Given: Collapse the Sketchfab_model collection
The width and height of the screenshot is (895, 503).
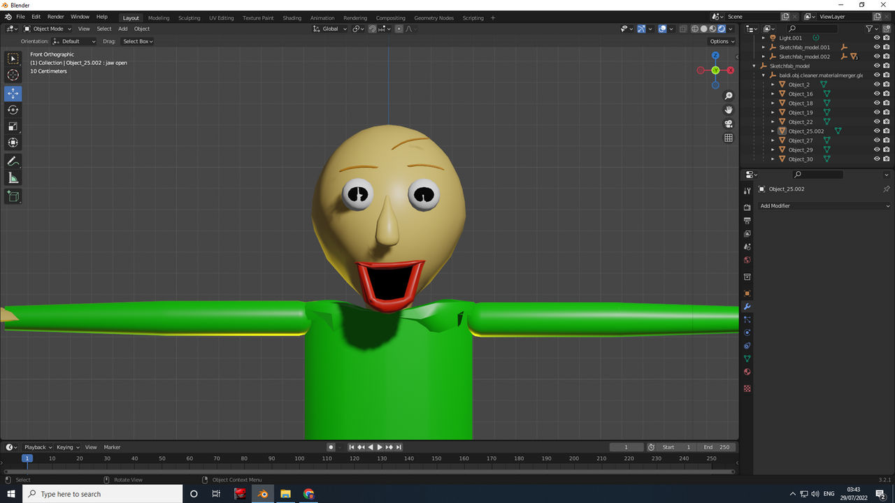Looking at the screenshot, I should 754,66.
